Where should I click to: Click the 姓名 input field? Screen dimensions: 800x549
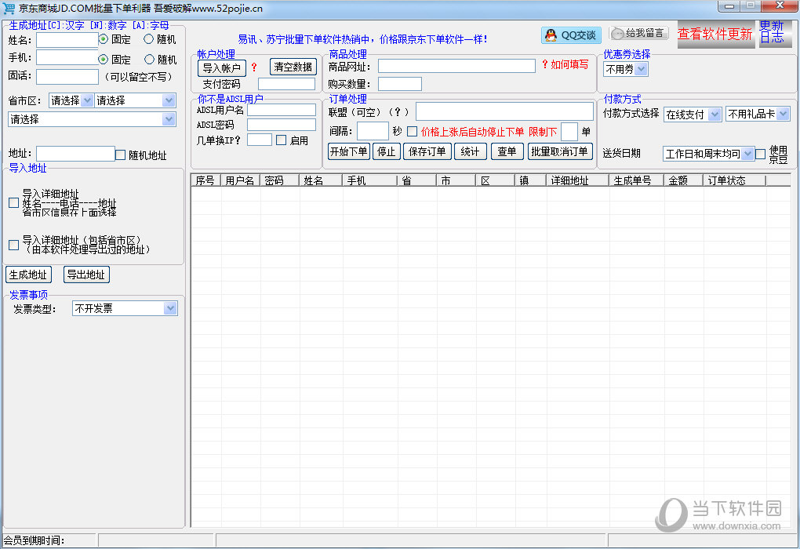point(67,40)
